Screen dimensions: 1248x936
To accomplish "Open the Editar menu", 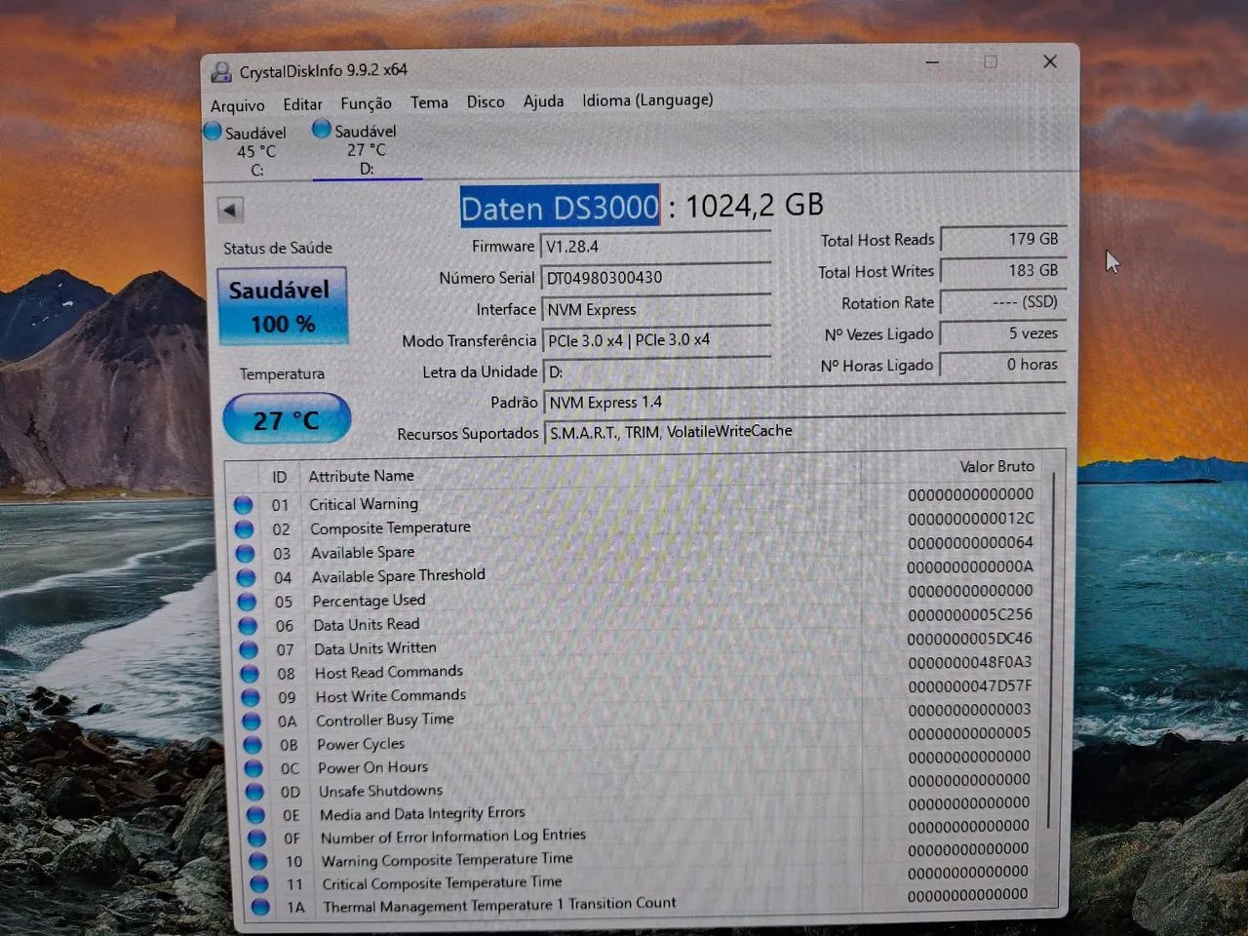I will click(302, 104).
